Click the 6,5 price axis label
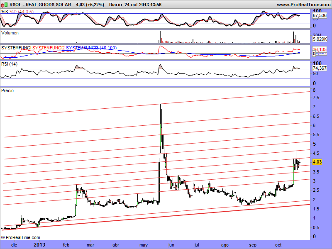Image resolution: width=332 pixels, height=249 pixels. pyautogui.click(x=316, y=116)
